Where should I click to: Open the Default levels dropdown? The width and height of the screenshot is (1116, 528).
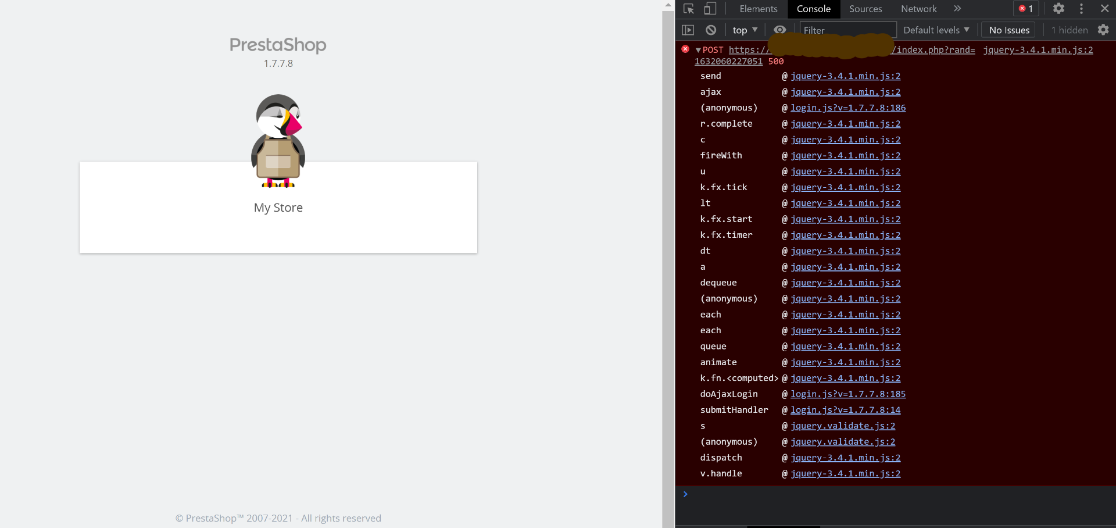point(936,30)
